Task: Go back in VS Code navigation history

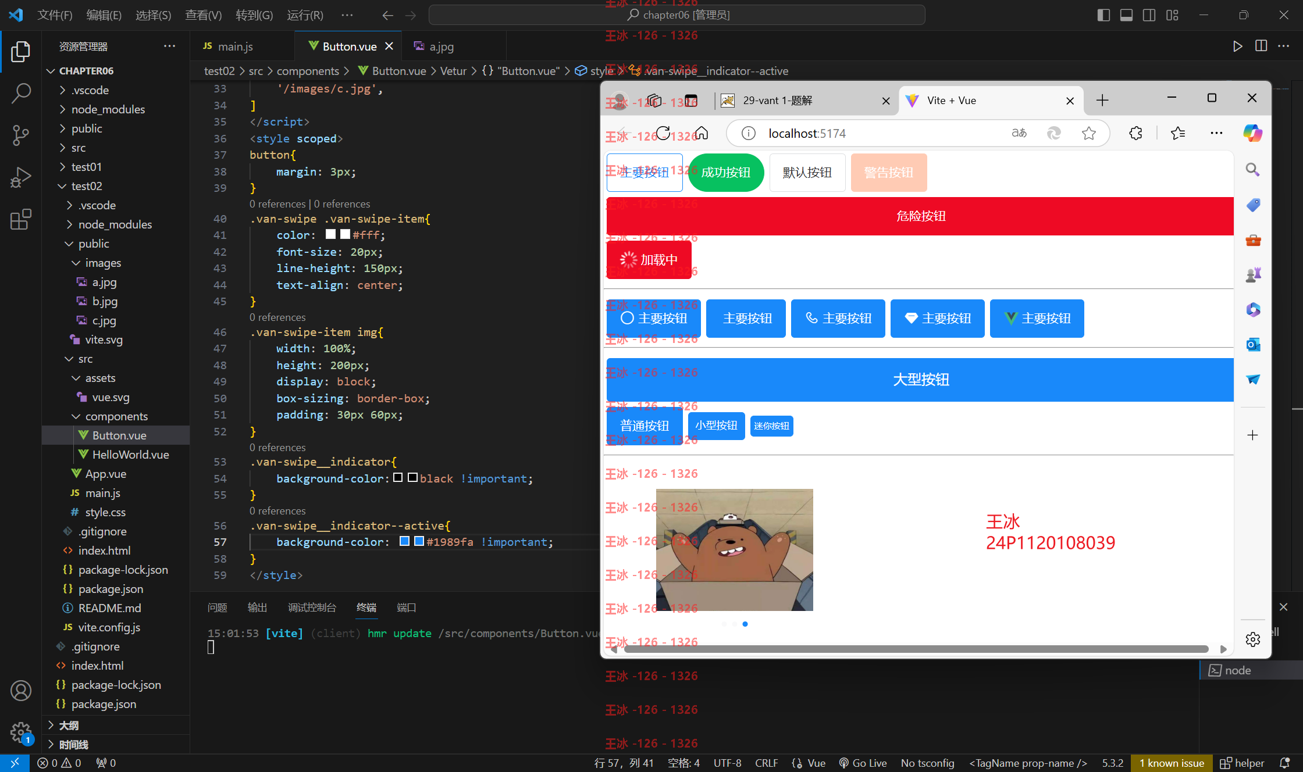Action: click(x=387, y=15)
